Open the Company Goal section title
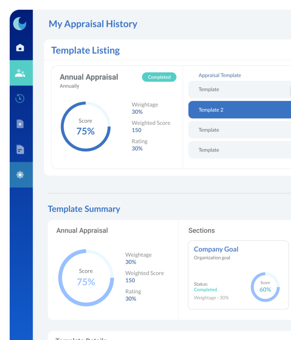This screenshot has width=291, height=340. 216,249
